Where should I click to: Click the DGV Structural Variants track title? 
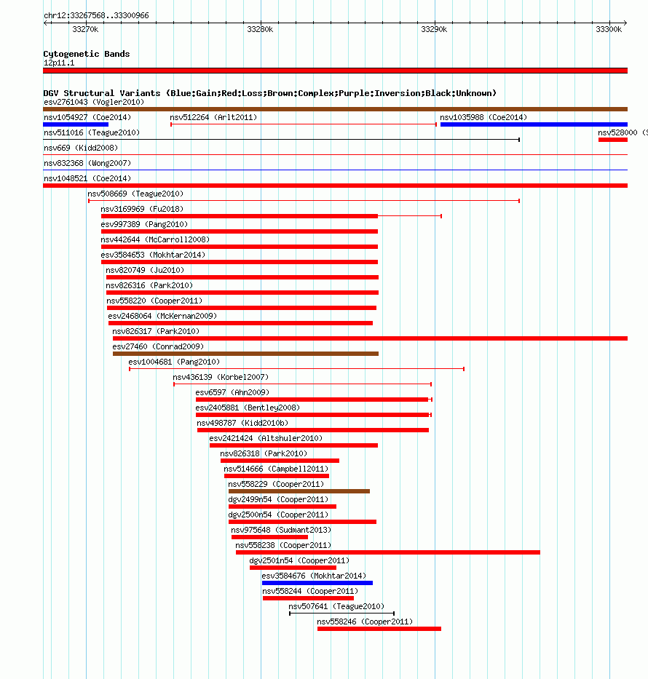tap(270, 93)
